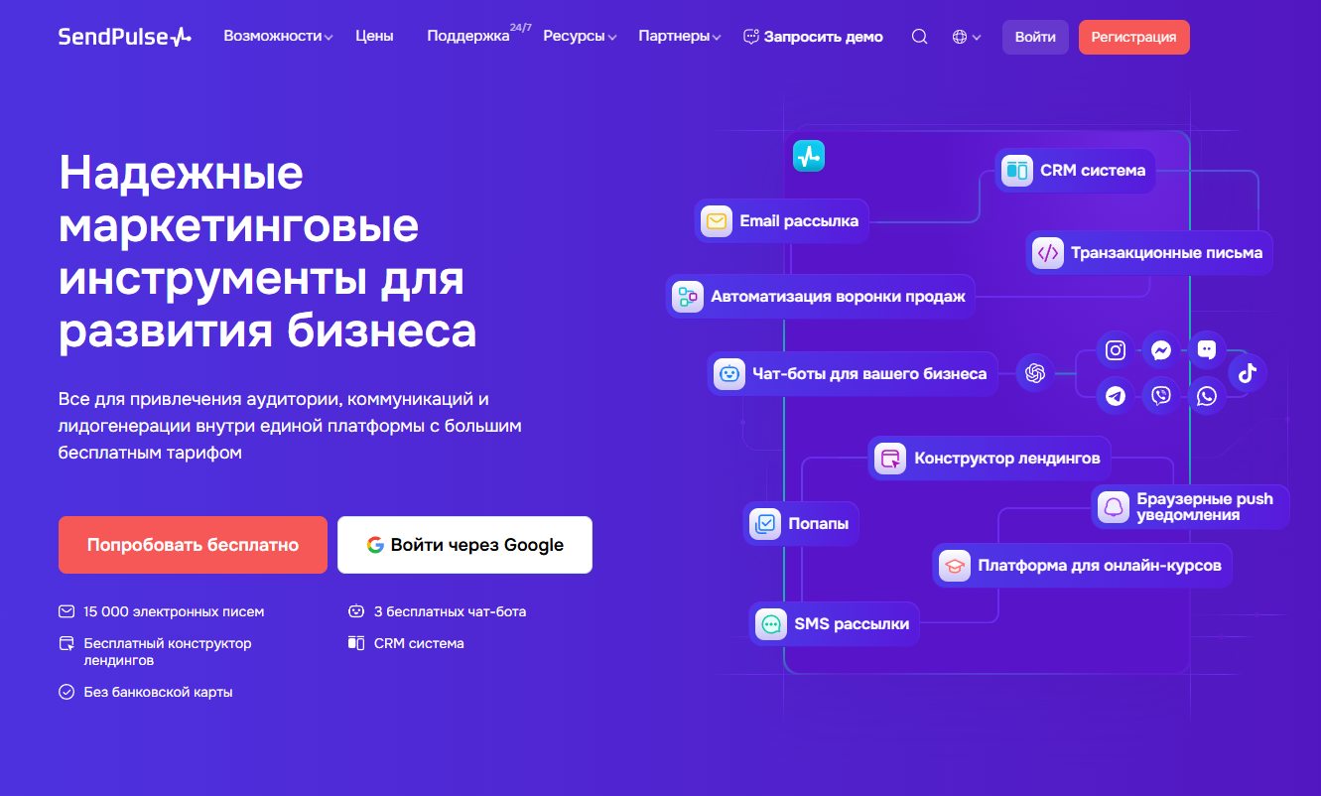The image size is (1321, 796).
Task: Sign in using Войти через Google
Action: click(x=464, y=544)
